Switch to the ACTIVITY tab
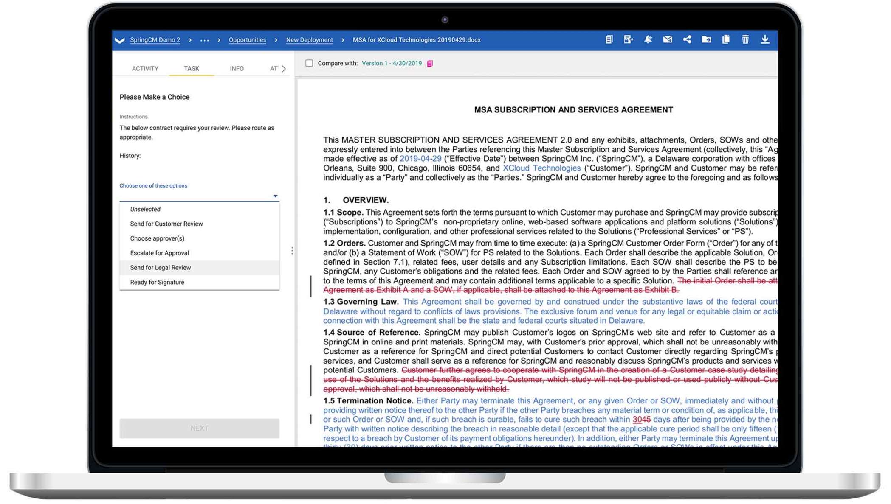 (x=145, y=68)
